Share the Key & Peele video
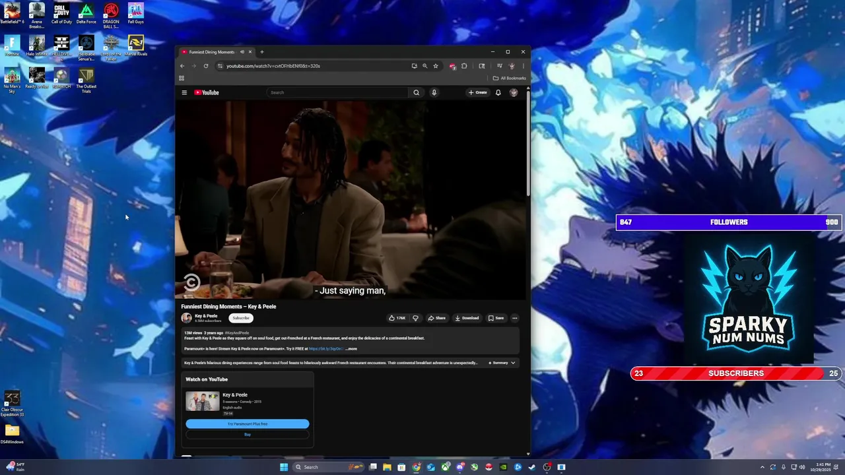This screenshot has height=475, width=845. coord(436,318)
